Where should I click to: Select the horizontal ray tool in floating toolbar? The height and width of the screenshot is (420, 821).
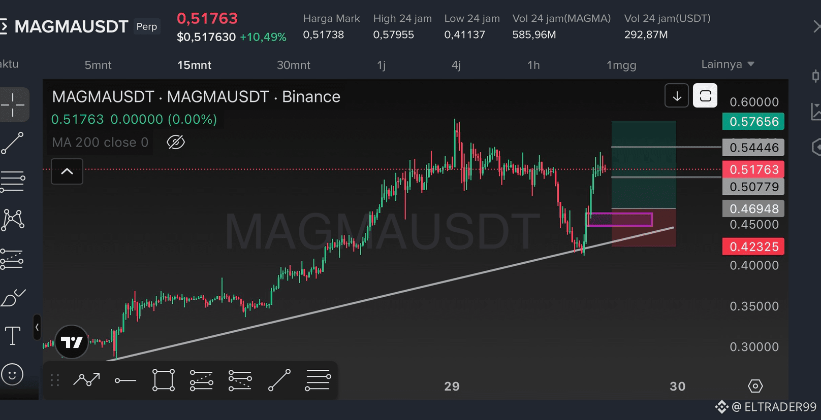(x=125, y=380)
